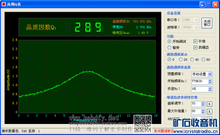Viewport: 220px width, 135px height.
Task: Click the R reset button for 最大补偿量
Action: [x=209, y=111]
